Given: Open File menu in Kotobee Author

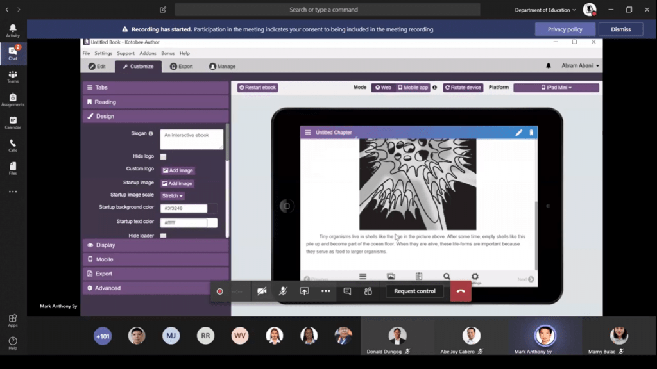Looking at the screenshot, I should point(87,53).
